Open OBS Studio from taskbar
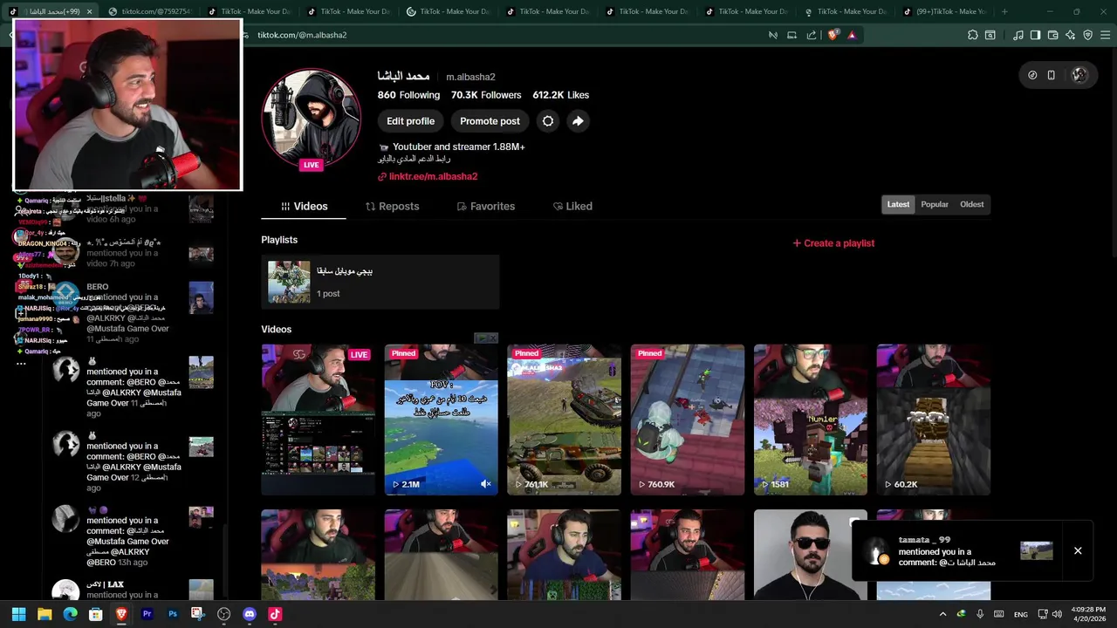The height and width of the screenshot is (628, 1117). coord(224,614)
